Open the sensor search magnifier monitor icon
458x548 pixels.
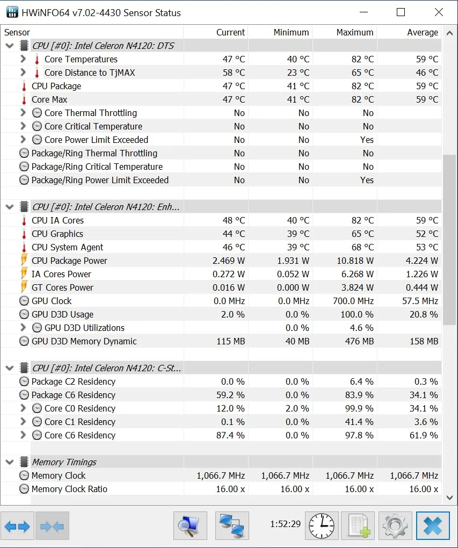pos(190,526)
